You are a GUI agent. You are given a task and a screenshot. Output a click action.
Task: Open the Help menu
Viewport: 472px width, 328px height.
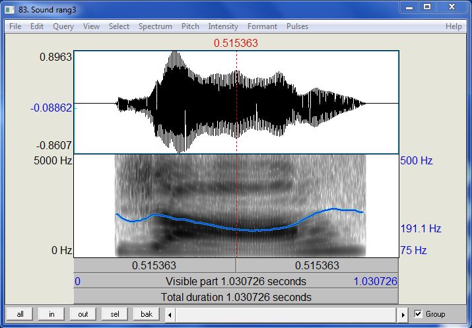(x=454, y=26)
